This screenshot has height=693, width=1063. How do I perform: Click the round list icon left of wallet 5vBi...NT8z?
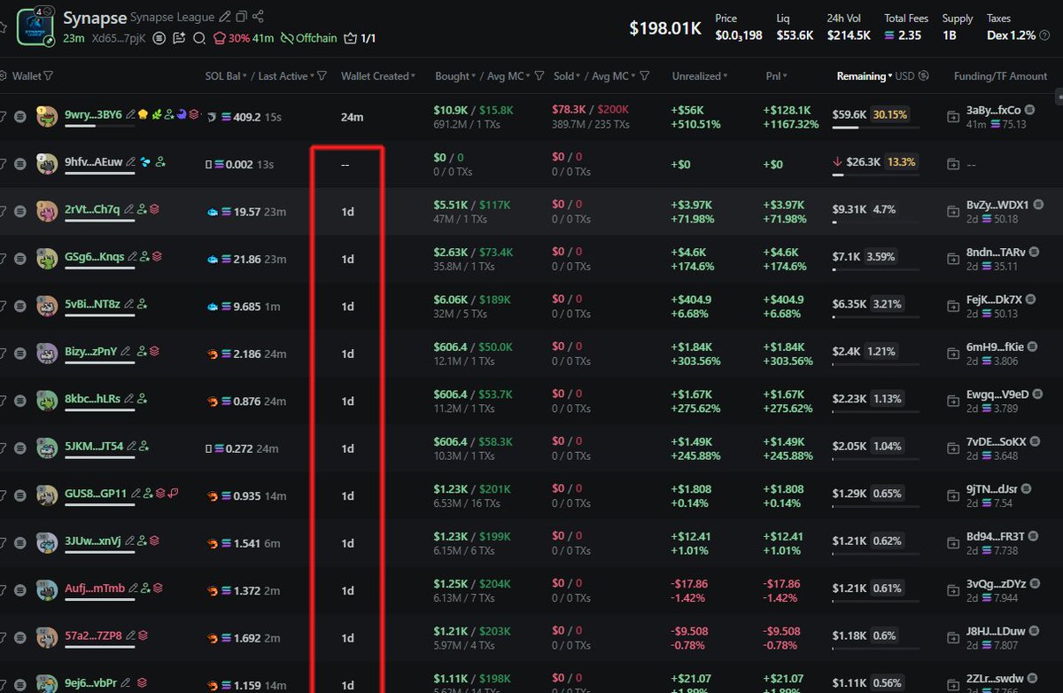[20, 306]
